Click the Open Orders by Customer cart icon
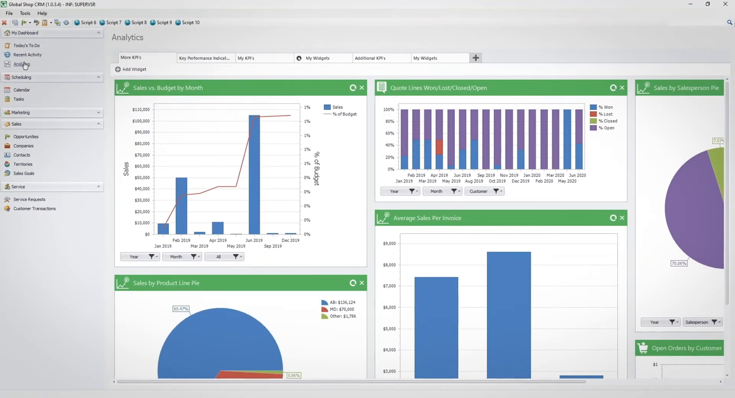 point(643,348)
